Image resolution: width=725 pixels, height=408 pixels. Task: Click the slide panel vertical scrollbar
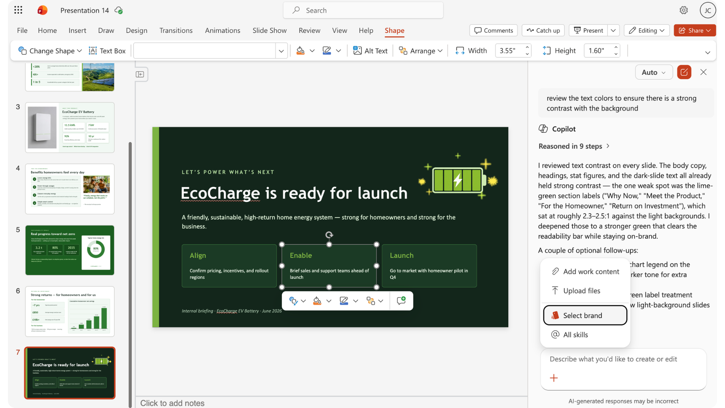coord(130,275)
